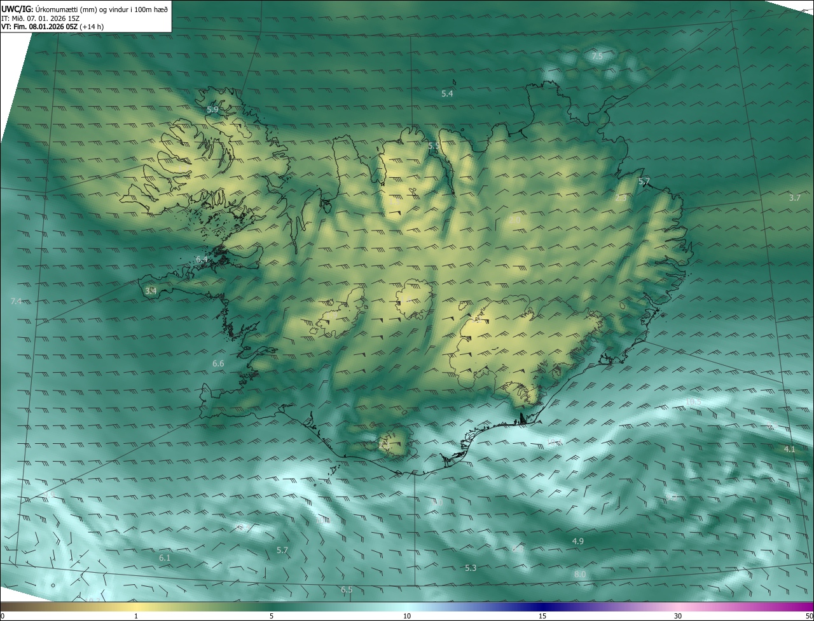Click the 5.3 value label on the map
The height and width of the screenshot is (621, 814).
[x=471, y=568]
